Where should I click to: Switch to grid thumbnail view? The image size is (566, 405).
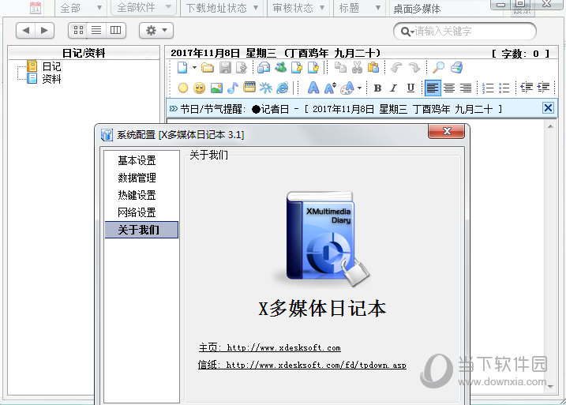click(78, 30)
